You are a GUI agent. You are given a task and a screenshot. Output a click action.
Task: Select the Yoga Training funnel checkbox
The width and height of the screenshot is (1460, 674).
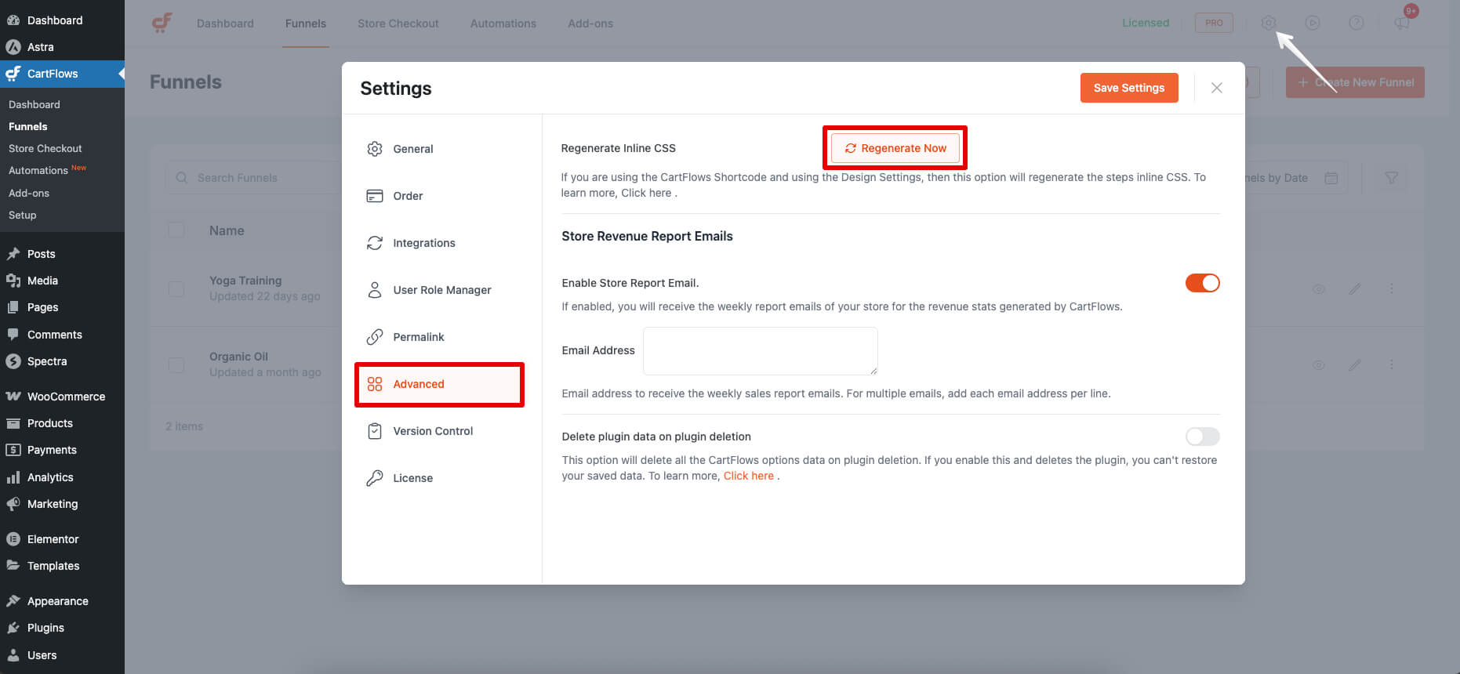click(176, 288)
